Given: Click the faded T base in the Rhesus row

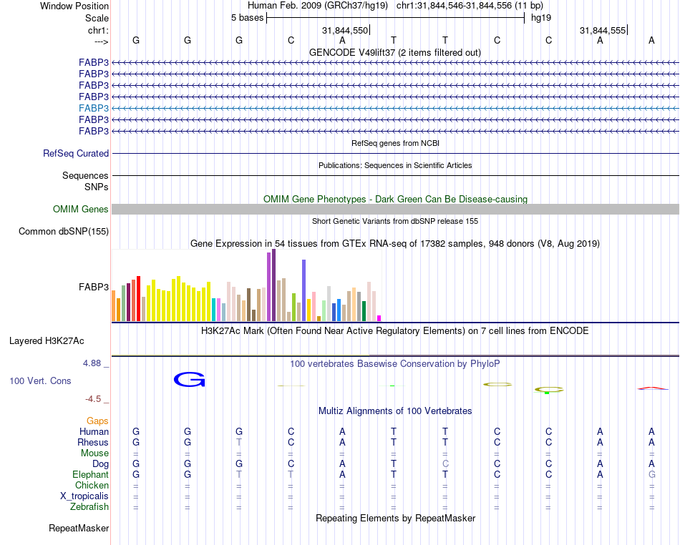Looking at the screenshot, I should [239, 442].
